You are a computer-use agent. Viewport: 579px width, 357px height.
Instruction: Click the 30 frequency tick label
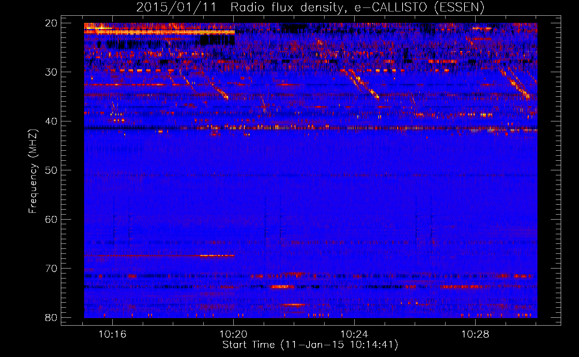(x=51, y=72)
